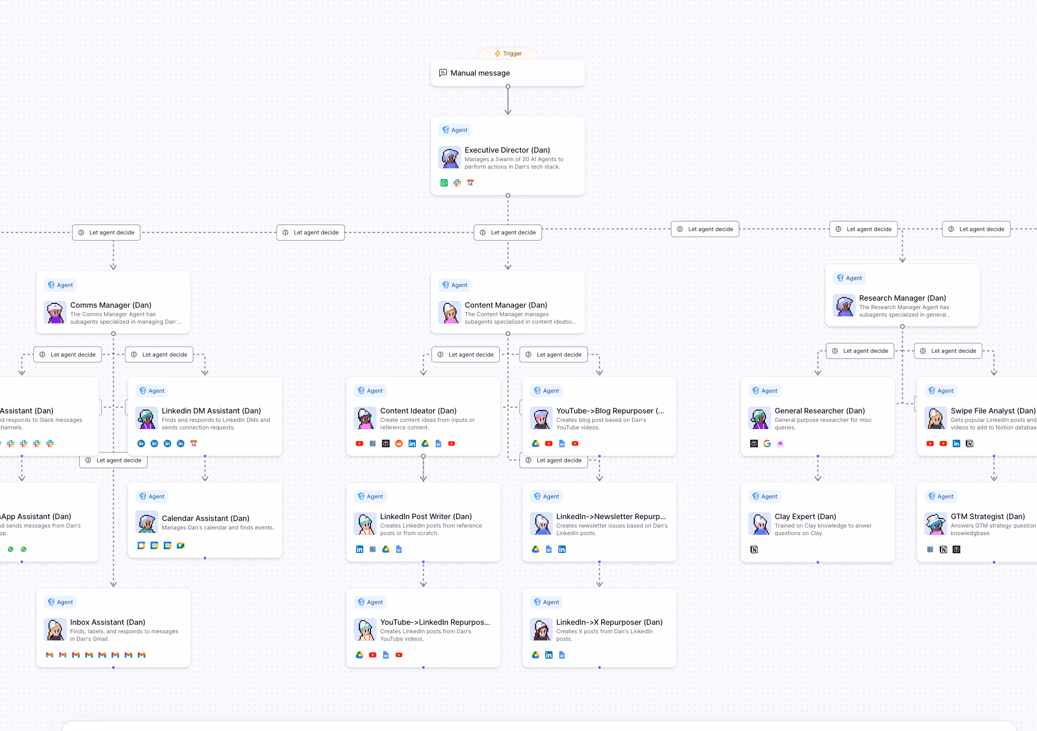Click Let agent decide directly above Swipe File Analyst
The height and width of the screenshot is (731, 1037).
tap(948, 351)
